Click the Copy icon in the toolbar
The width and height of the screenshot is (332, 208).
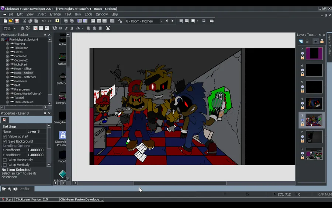(30, 21)
